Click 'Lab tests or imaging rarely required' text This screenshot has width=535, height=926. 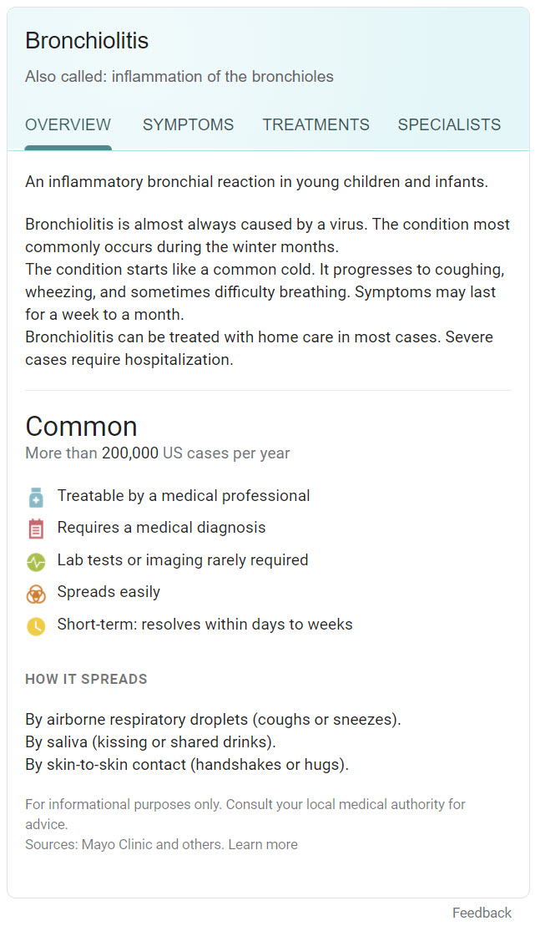[x=183, y=559]
